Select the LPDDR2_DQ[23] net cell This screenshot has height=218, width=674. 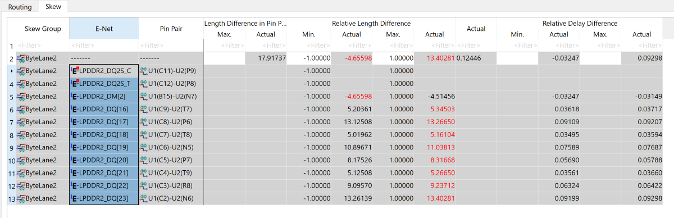[x=104, y=198]
